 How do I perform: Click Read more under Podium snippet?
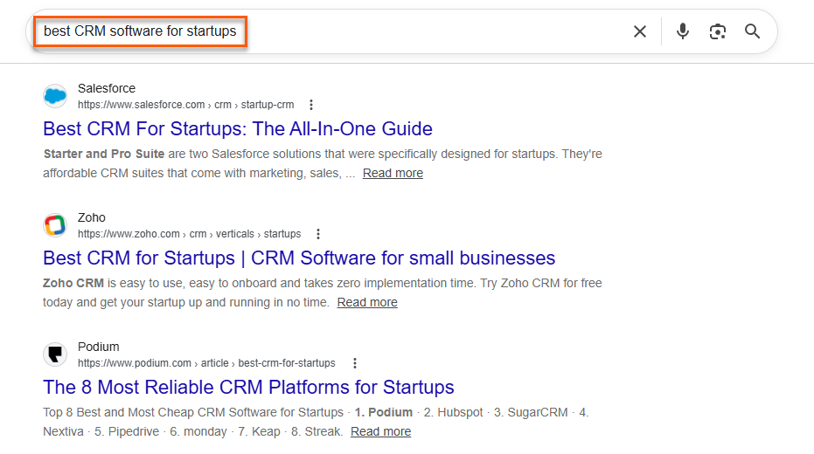(380, 431)
